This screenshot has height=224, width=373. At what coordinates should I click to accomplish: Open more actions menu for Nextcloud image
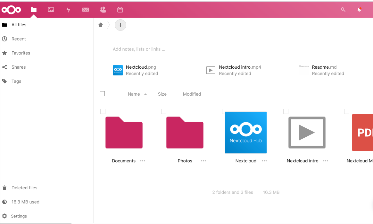(264, 161)
